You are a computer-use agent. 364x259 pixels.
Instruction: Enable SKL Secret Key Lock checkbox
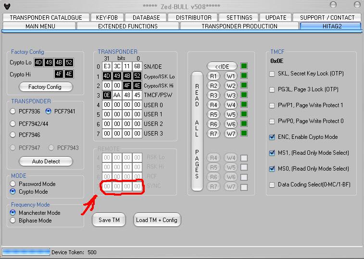272,74
